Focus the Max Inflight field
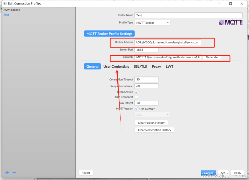Screen dimensions: 249x180 coord(146,103)
